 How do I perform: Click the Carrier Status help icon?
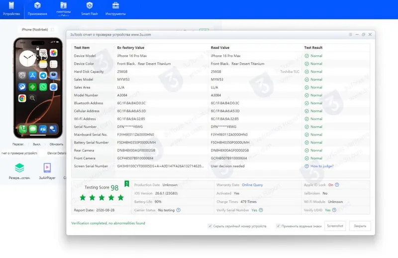coord(179,210)
